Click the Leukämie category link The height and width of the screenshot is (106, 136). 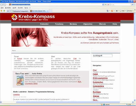click(16, 95)
